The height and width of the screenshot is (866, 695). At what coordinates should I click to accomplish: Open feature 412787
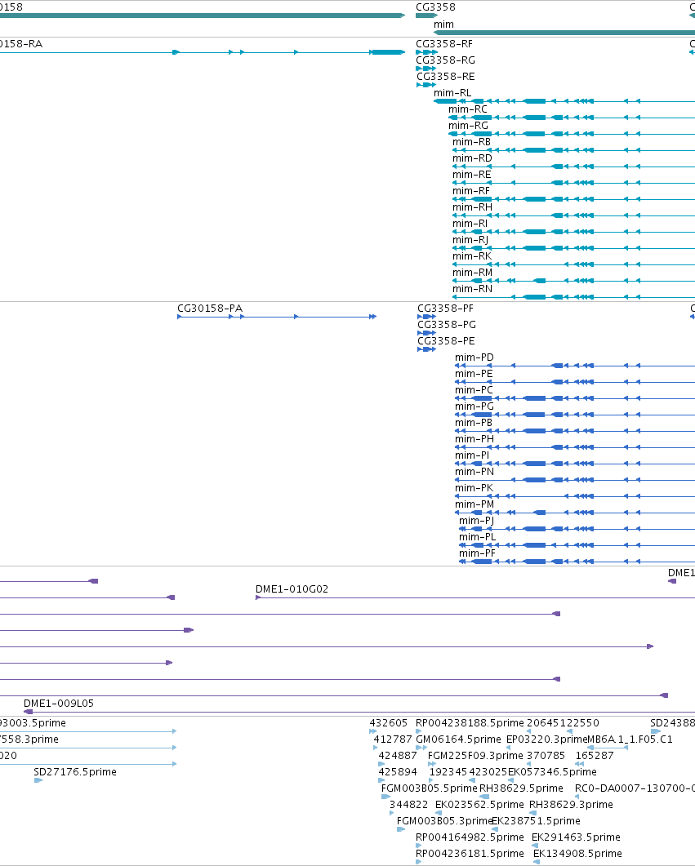click(393, 739)
